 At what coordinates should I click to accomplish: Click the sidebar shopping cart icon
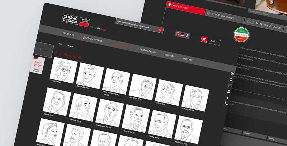[x=232, y=74]
